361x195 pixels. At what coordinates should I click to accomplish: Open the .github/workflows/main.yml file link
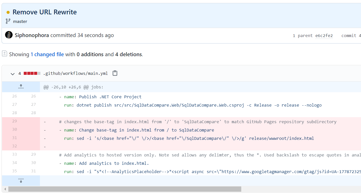click(76, 73)
